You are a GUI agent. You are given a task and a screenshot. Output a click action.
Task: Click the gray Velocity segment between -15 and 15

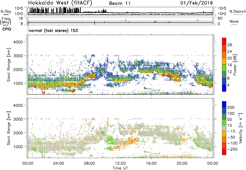pyautogui.click(x=224, y=128)
